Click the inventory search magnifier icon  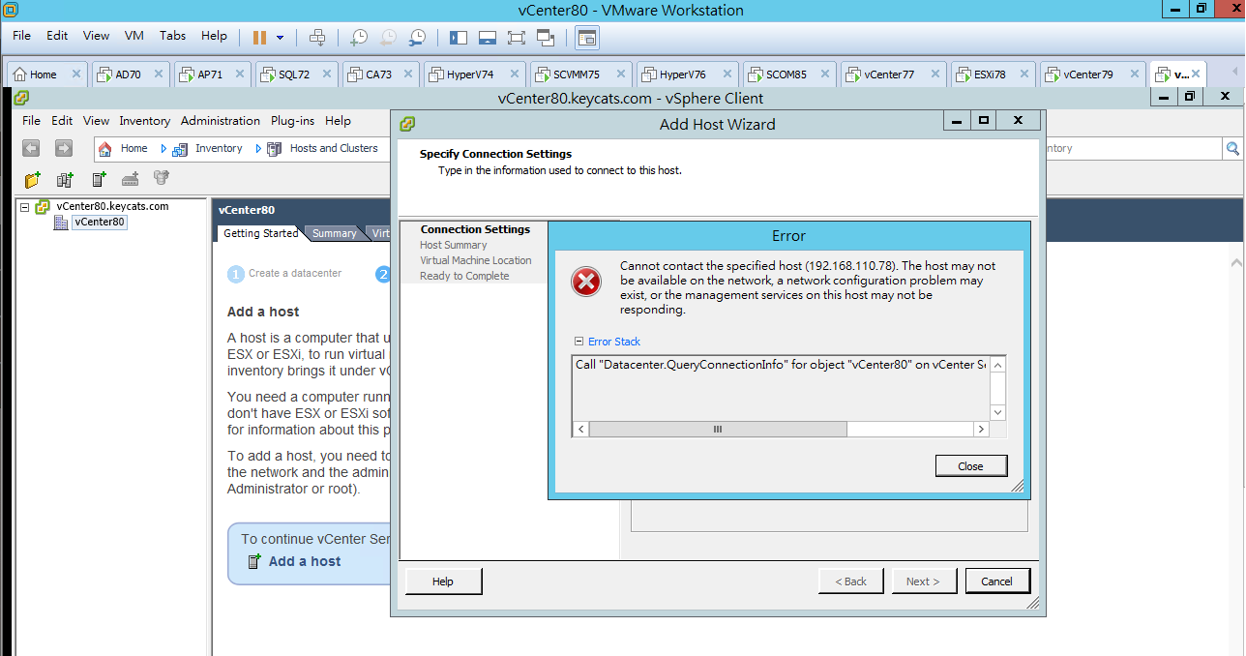(1232, 148)
